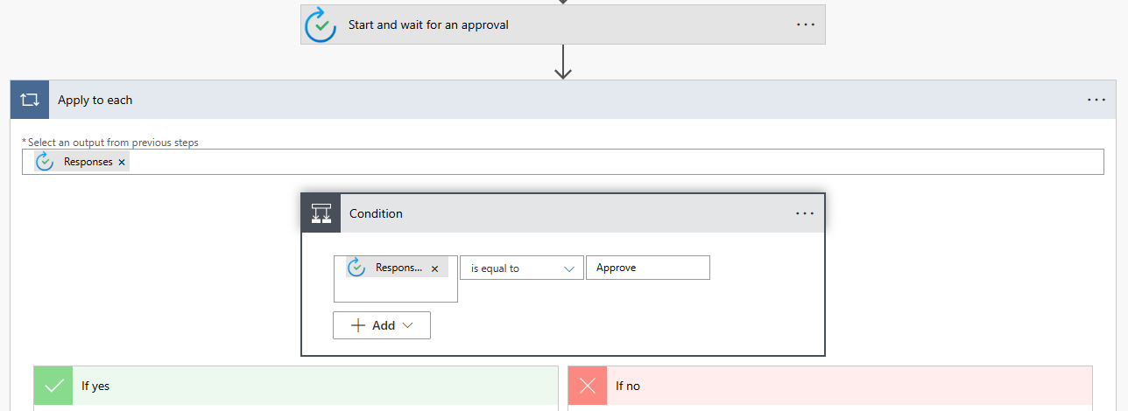The height and width of the screenshot is (411, 1128).
Task: Remove the Response token in the Condition
Action: pyautogui.click(x=434, y=268)
